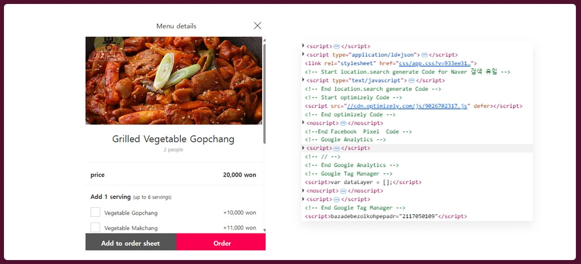This screenshot has height=264, width=581.
Task: Tick the Vegetable Gopchang checkbox
Action: tap(95, 212)
